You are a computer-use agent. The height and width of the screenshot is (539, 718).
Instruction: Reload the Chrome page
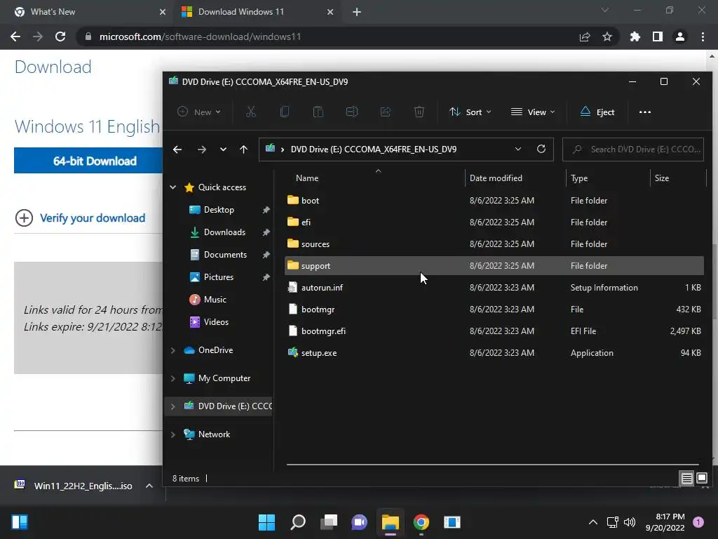pyautogui.click(x=60, y=36)
